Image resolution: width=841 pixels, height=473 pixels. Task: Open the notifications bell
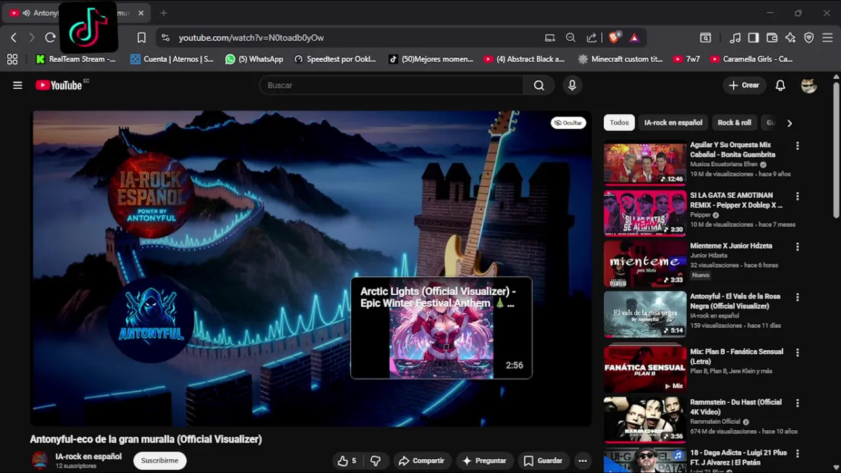[780, 85]
